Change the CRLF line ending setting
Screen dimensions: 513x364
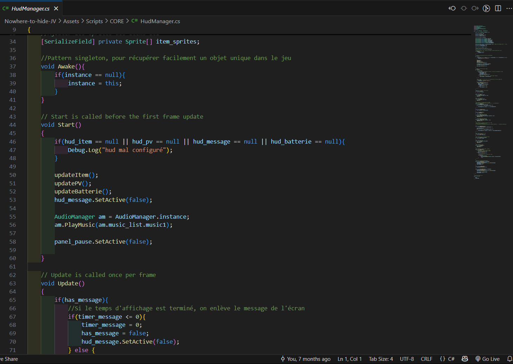tap(426, 359)
